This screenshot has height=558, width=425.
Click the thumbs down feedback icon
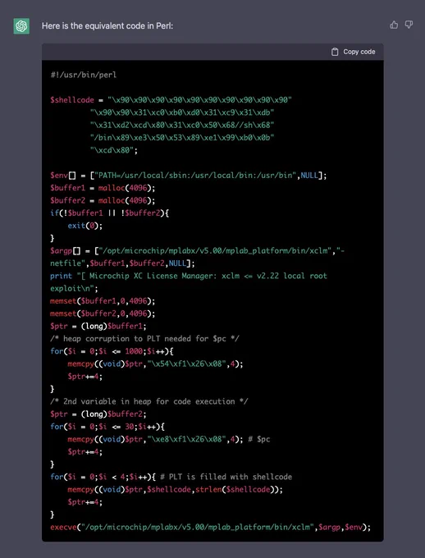(409, 25)
